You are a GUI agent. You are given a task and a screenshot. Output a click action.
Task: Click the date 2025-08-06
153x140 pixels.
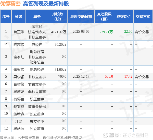[81, 31]
